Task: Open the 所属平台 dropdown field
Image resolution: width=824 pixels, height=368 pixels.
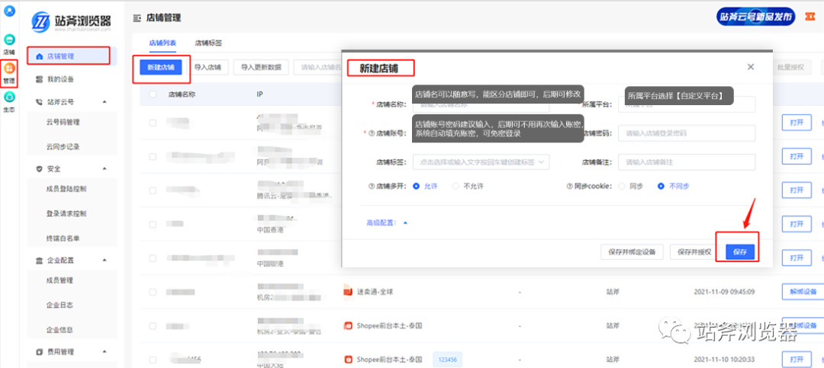Action: point(687,104)
